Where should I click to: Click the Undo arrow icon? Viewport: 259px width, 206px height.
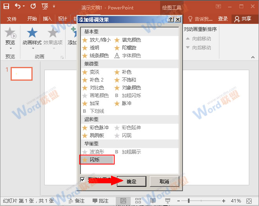18,7
